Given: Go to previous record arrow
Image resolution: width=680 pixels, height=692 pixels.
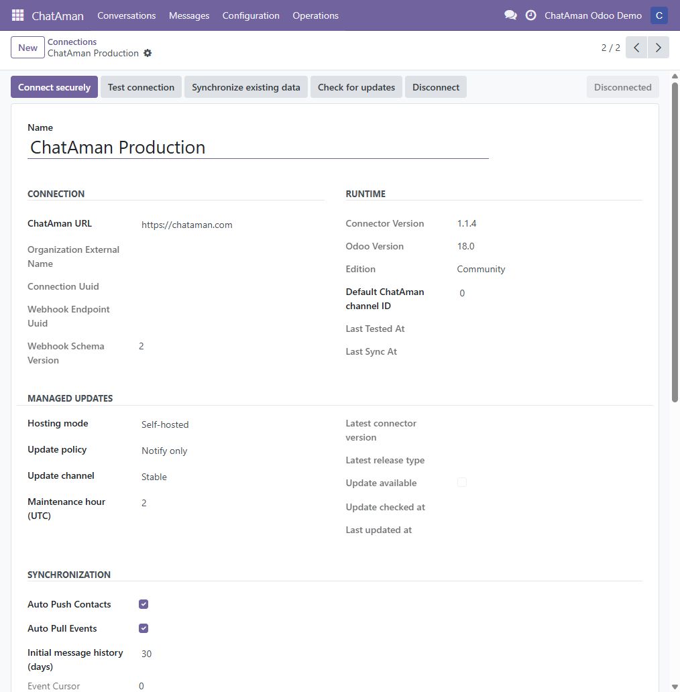Looking at the screenshot, I should pos(636,48).
